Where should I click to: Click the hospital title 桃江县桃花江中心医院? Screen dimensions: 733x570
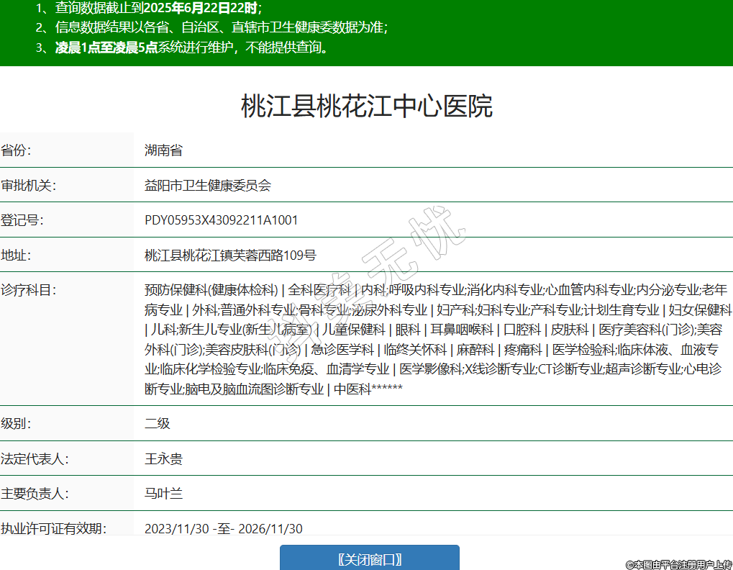[366, 107]
